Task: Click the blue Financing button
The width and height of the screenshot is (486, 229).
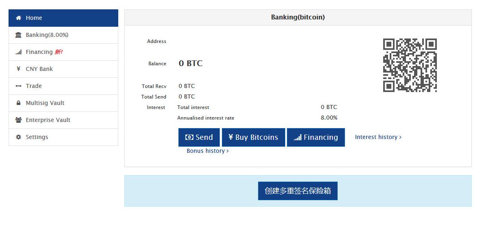Action: [x=316, y=137]
